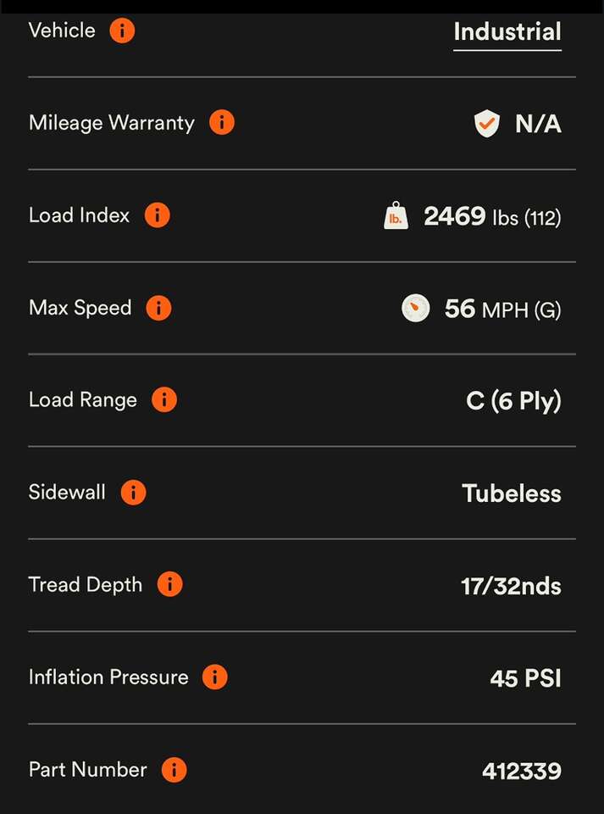
Task: Open the Load Range info icon
Action: pos(163,400)
